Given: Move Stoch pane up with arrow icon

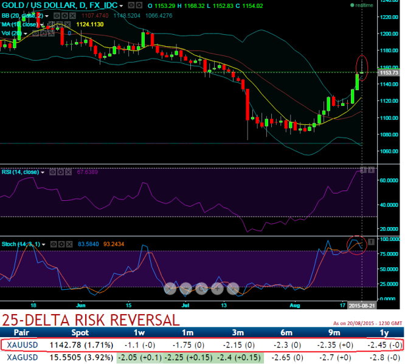Looking at the screenshot, I should click(x=371, y=242).
